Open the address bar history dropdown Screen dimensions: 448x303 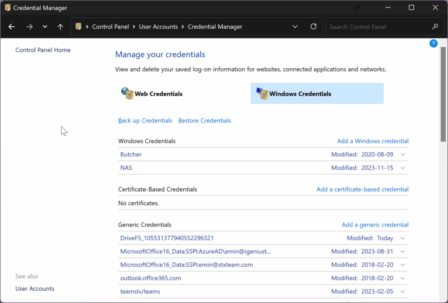[x=295, y=27]
